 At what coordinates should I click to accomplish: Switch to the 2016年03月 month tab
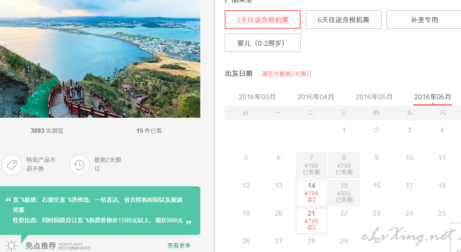tap(257, 97)
